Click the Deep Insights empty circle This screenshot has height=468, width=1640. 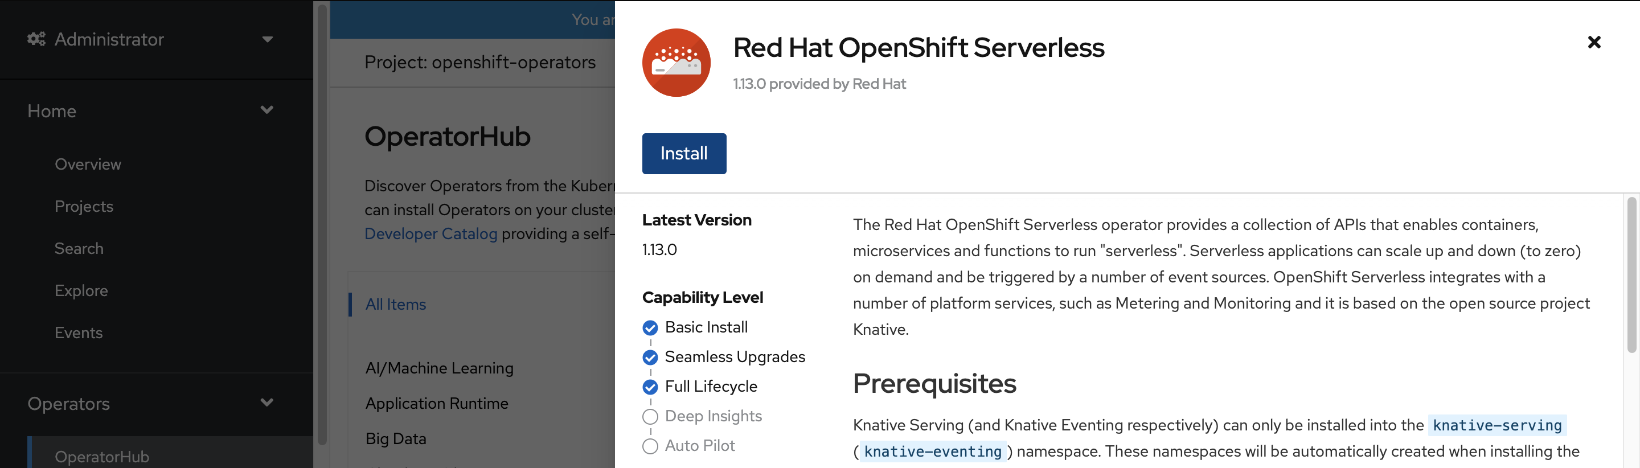pyautogui.click(x=650, y=416)
